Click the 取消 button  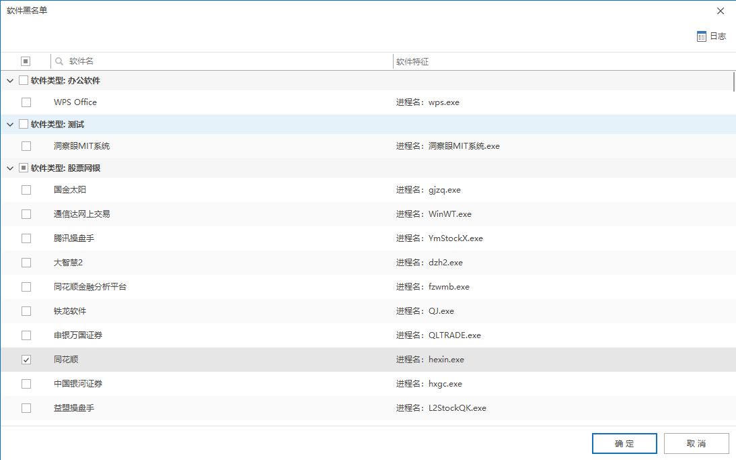pos(696,444)
